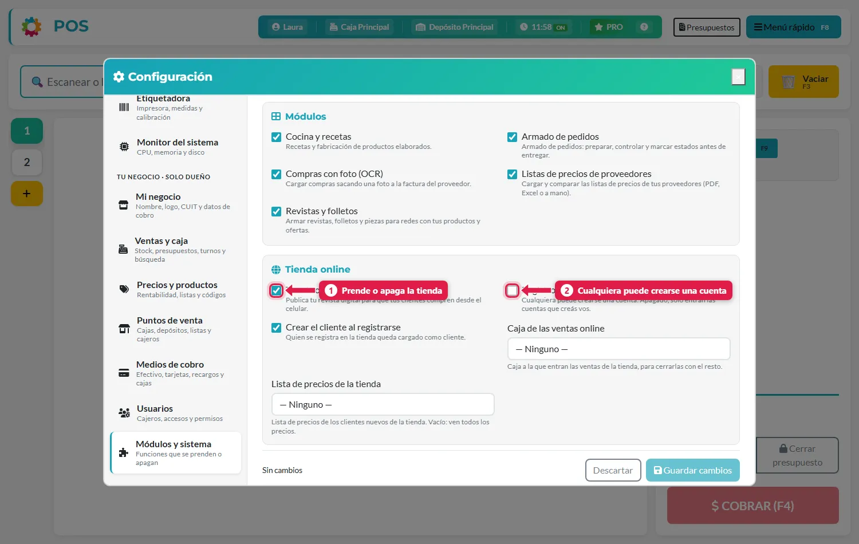Open Caja de las ventas online dropdown
This screenshot has height=544, width=859.
tap(618, 349)
